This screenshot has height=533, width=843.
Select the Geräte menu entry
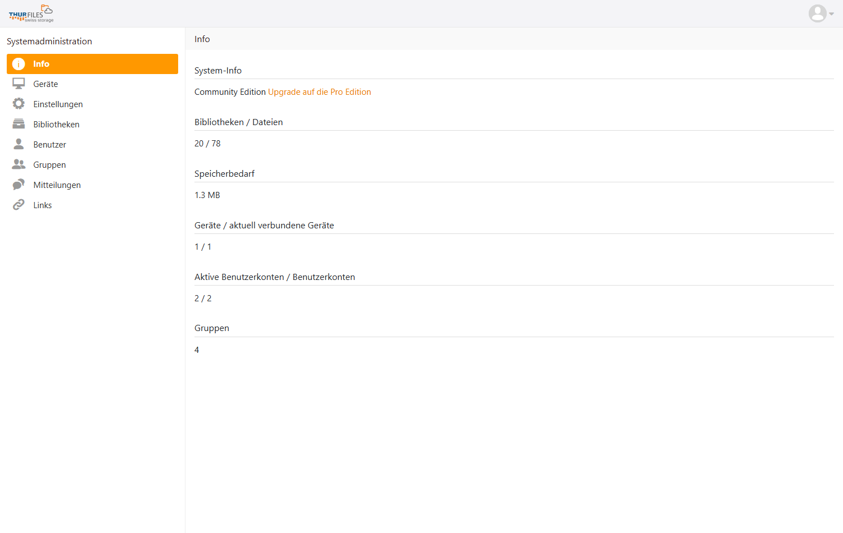tap(46, 84)
